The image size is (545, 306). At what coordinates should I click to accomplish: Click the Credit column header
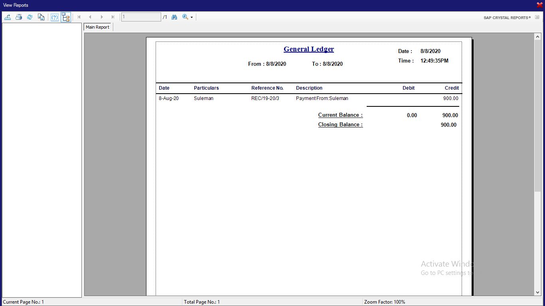coord(452,88)
